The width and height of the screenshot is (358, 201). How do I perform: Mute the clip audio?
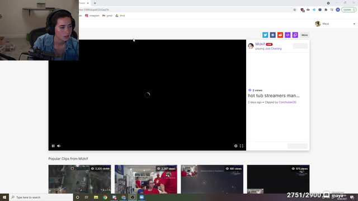click(x=59, y=146)
